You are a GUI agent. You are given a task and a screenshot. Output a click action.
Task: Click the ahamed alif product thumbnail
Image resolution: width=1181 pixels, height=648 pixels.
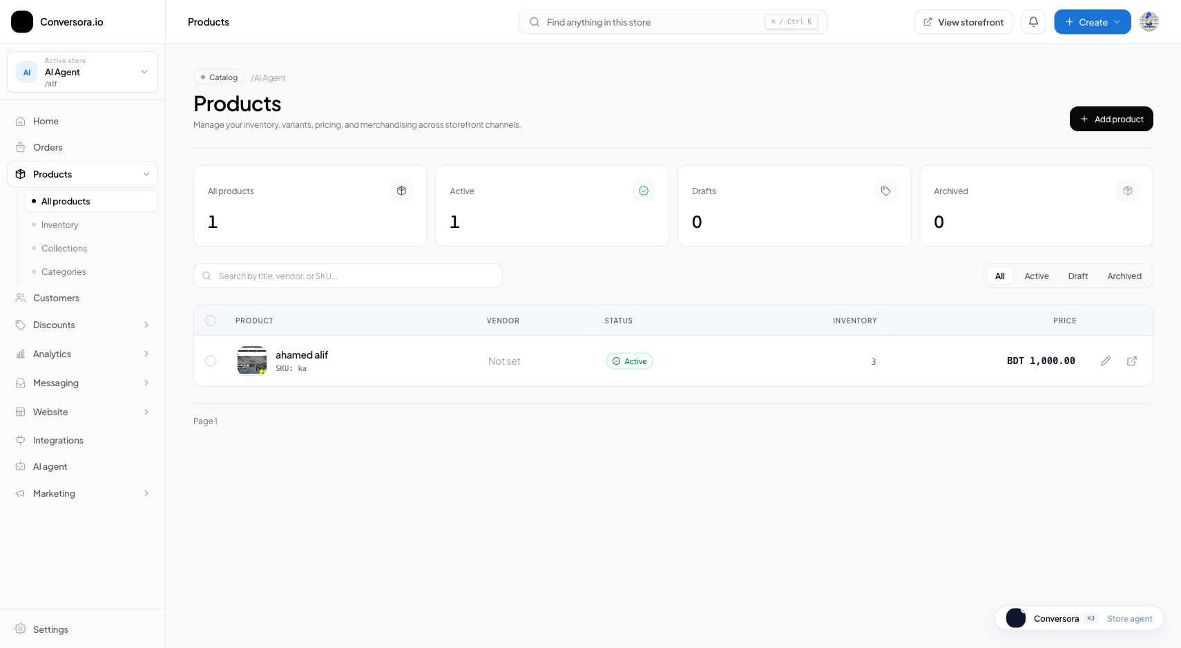click(x=252, y=361)
